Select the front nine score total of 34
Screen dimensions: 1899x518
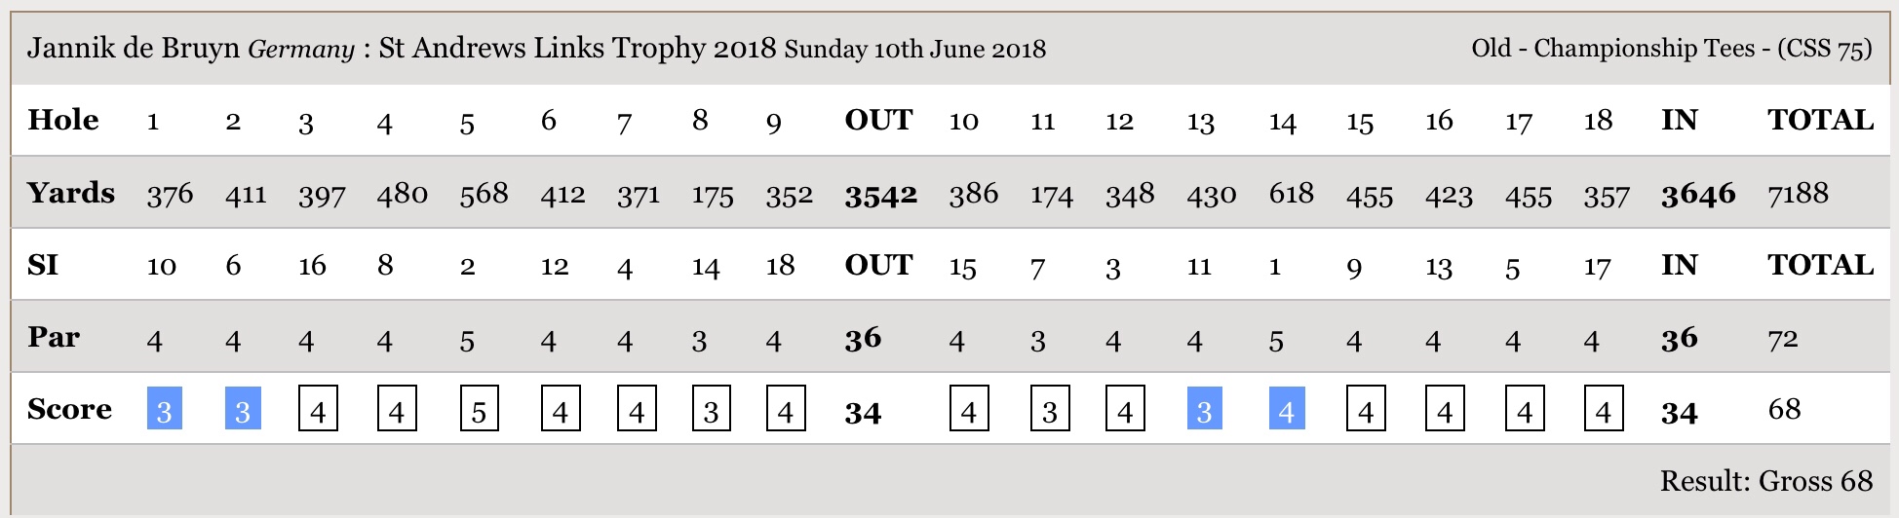pos(863,413)
